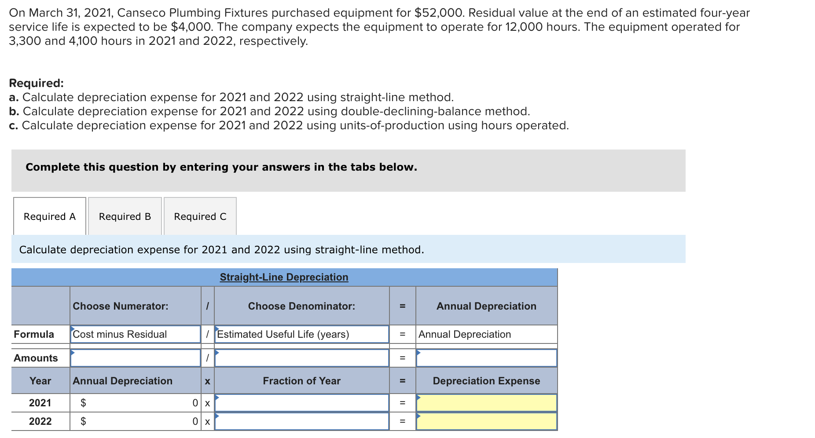
Task: Select the Annual Depreciation amount field for 2021
Action: point(135,402)
